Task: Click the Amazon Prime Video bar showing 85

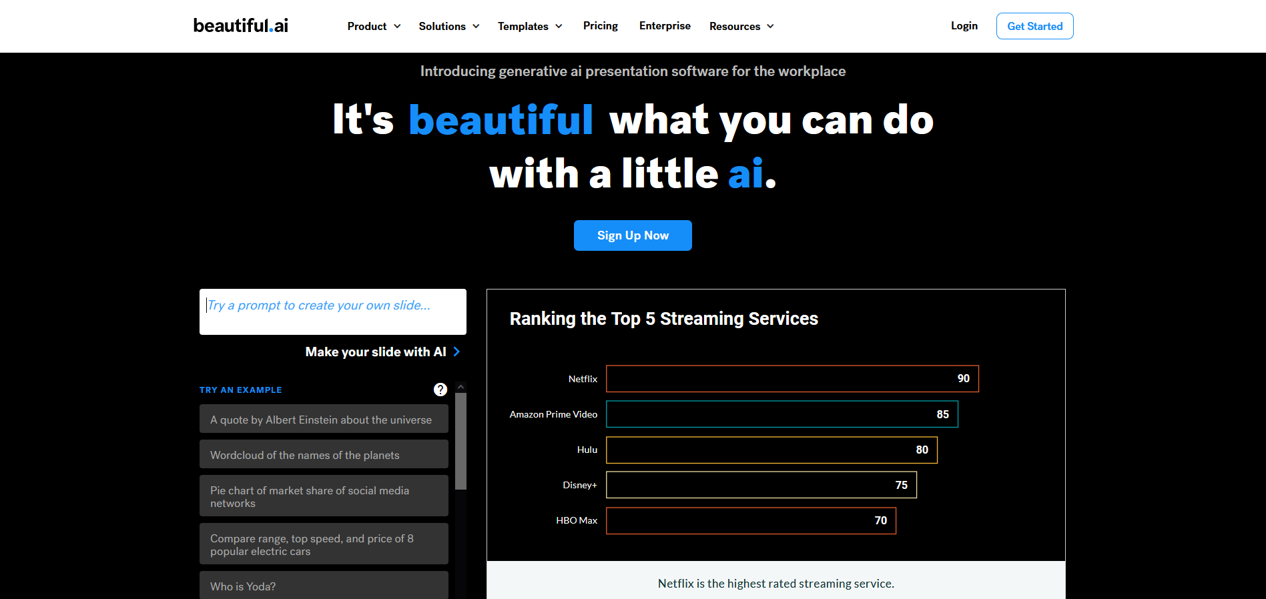Action: click(782, 414)
